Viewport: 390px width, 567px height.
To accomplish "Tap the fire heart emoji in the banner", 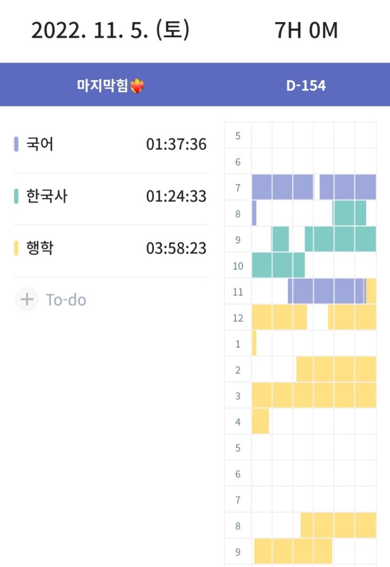I will point(136,86).
